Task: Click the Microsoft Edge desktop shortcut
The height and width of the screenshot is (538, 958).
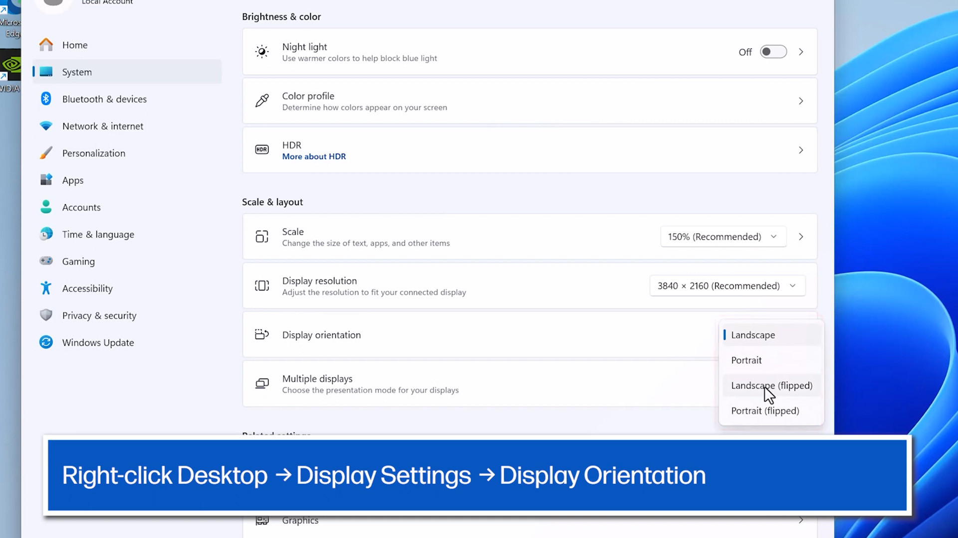Action: coord(10,20)
